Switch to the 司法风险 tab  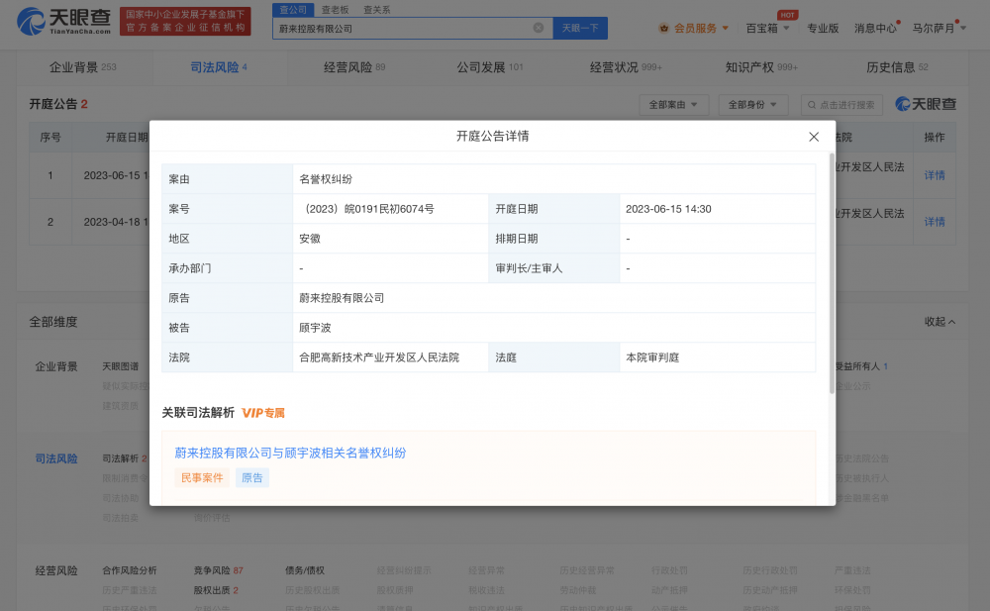(x=219, y=67)
